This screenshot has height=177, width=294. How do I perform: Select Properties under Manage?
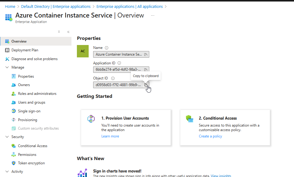26,76
